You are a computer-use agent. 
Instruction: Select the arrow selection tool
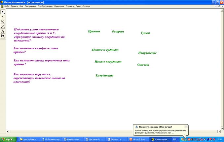[x=3, y=12]
